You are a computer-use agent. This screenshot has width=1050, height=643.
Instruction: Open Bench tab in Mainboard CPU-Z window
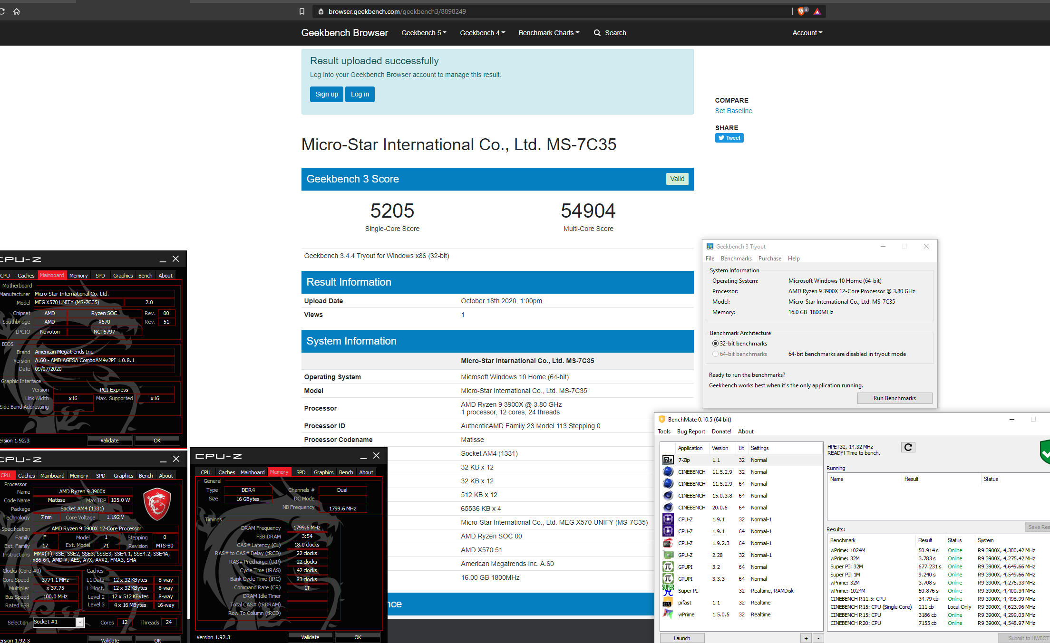146,276
